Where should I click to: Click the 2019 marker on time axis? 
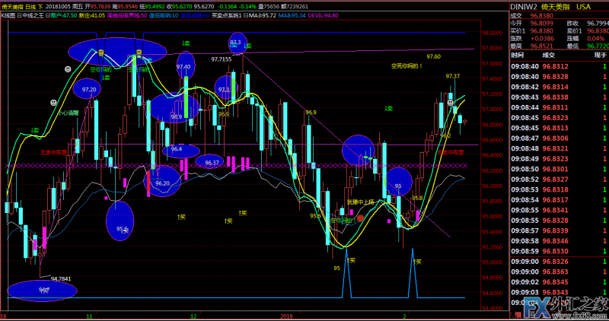point(285,315)
